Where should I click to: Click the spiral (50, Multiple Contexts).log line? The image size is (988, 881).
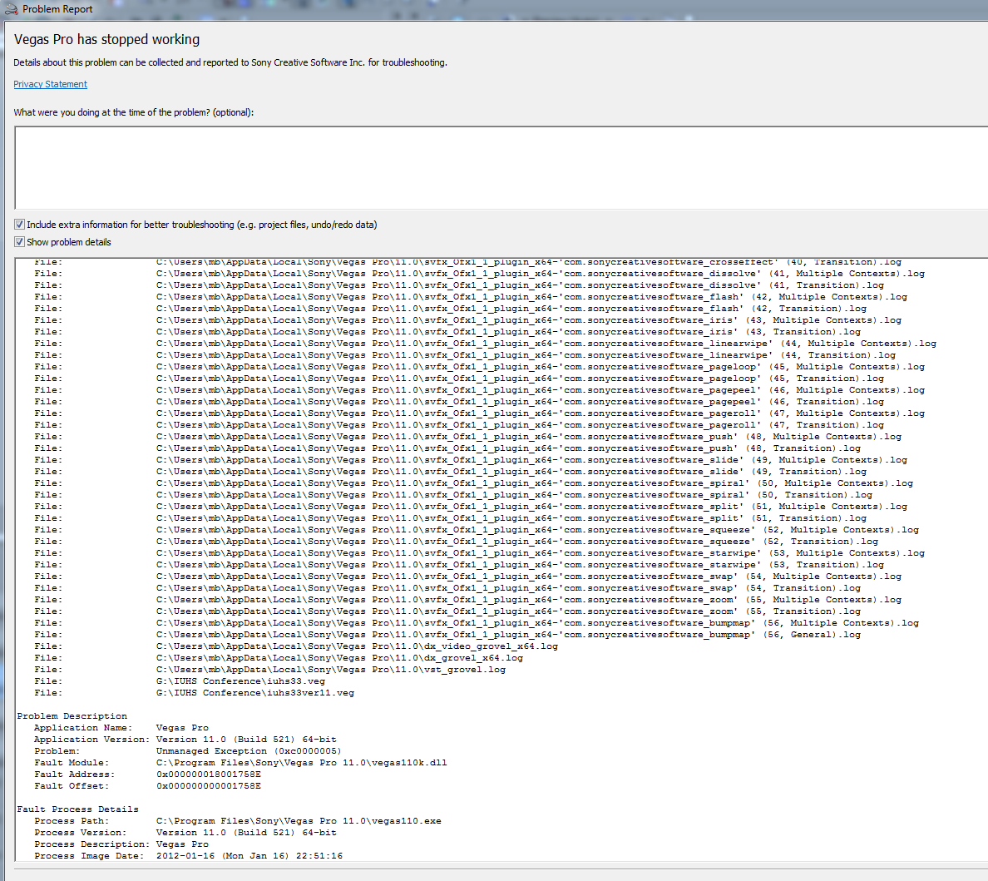click(474, 483)
